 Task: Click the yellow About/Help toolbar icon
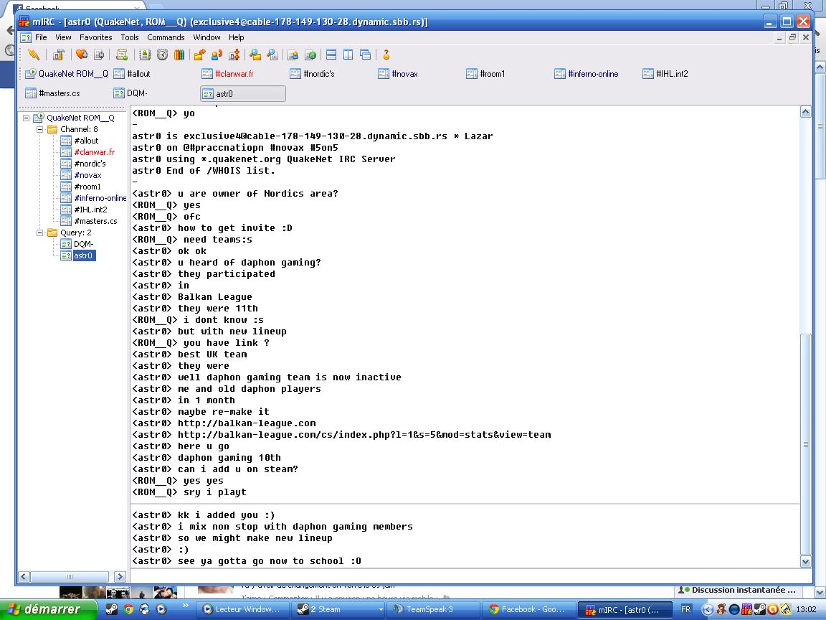(x=386, y=55)
